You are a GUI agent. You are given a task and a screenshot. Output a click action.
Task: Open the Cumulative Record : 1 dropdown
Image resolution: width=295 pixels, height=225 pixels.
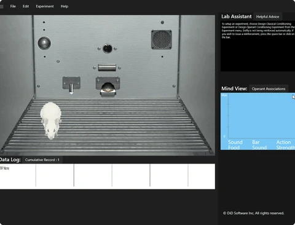(x=42, y=160)
